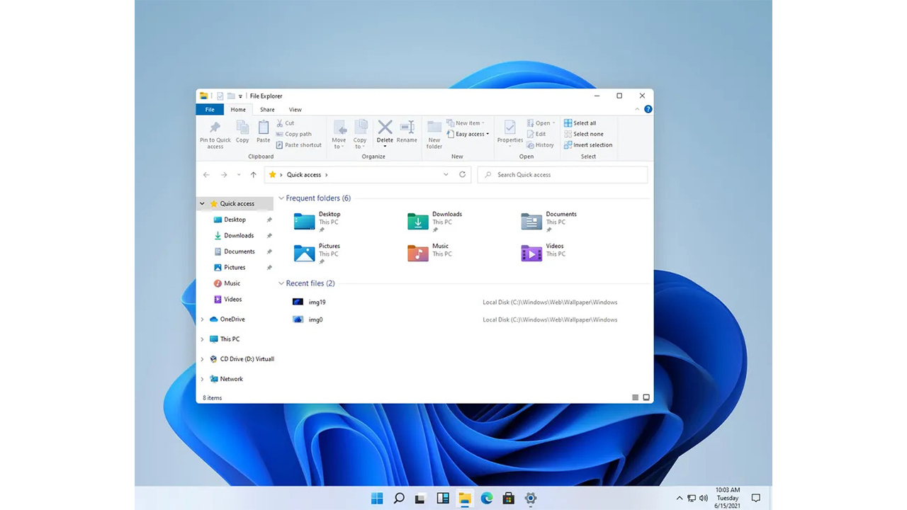Screen dimensions: 907x510
Task: Switch to details view in status bar
Action: (x=635, y=397)
